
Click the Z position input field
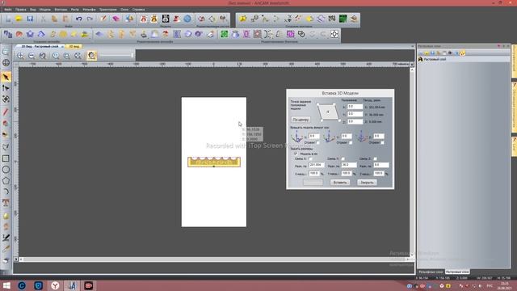click(x=355, y=122)
